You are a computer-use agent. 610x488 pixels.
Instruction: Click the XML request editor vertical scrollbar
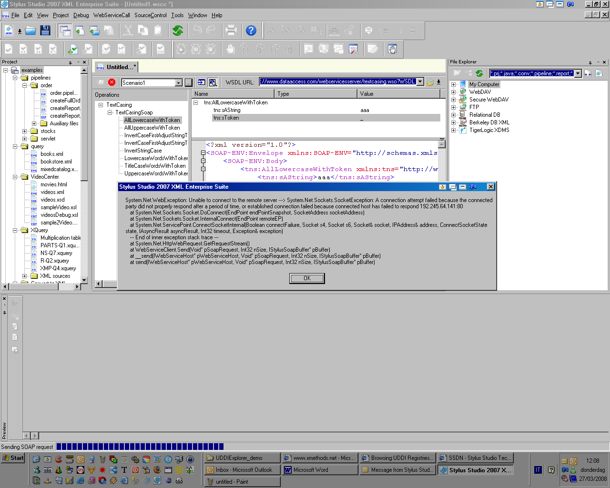(442, 161)
